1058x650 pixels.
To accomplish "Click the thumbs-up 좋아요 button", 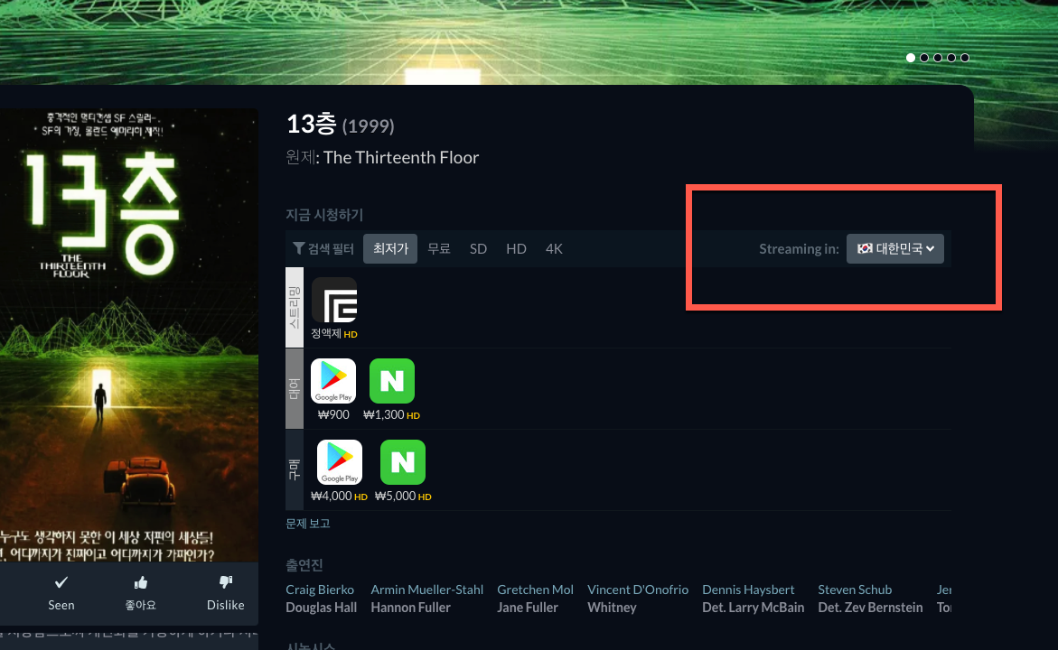I will click(x=140, y=593).
